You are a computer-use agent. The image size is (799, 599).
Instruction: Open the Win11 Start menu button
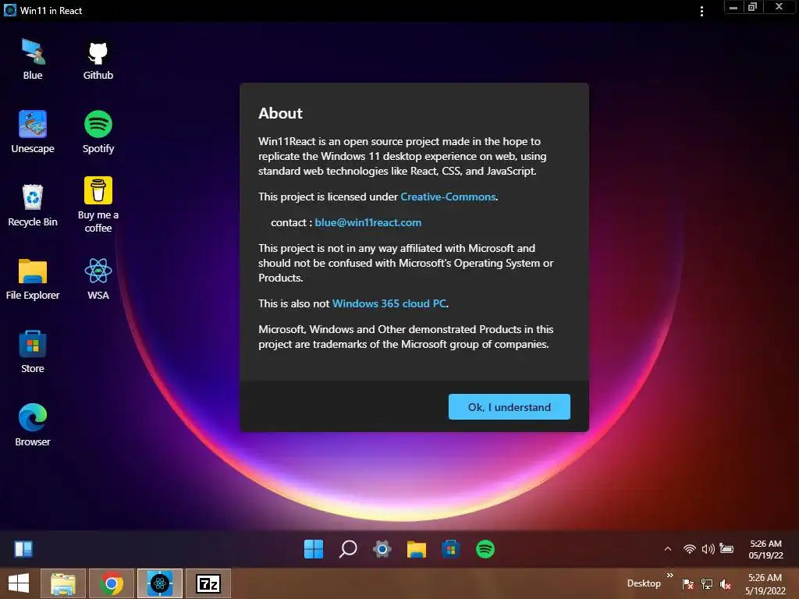click(314, 549)
